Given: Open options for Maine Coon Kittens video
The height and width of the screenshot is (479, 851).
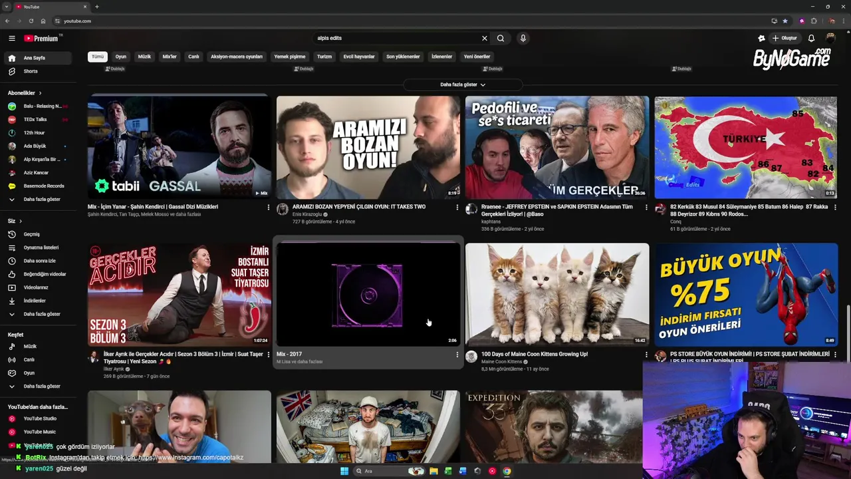Looking at the screenshot, I should (646, 355).
